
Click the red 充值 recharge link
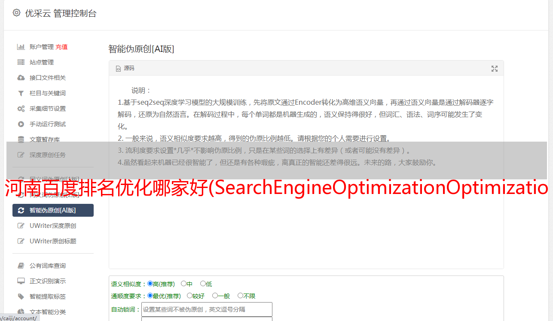(x=61, y=47)
